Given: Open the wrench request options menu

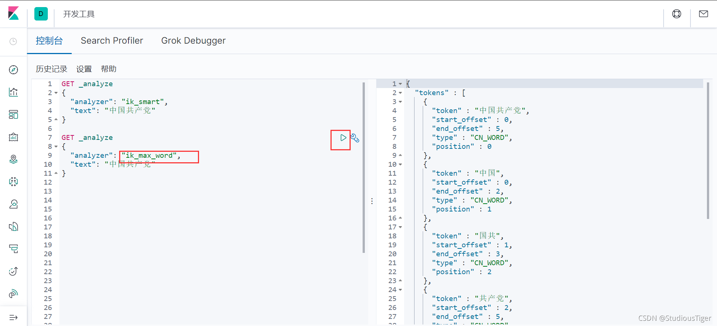Looking at the screenshot, I should pyautogui.click(x=355, y=138).
